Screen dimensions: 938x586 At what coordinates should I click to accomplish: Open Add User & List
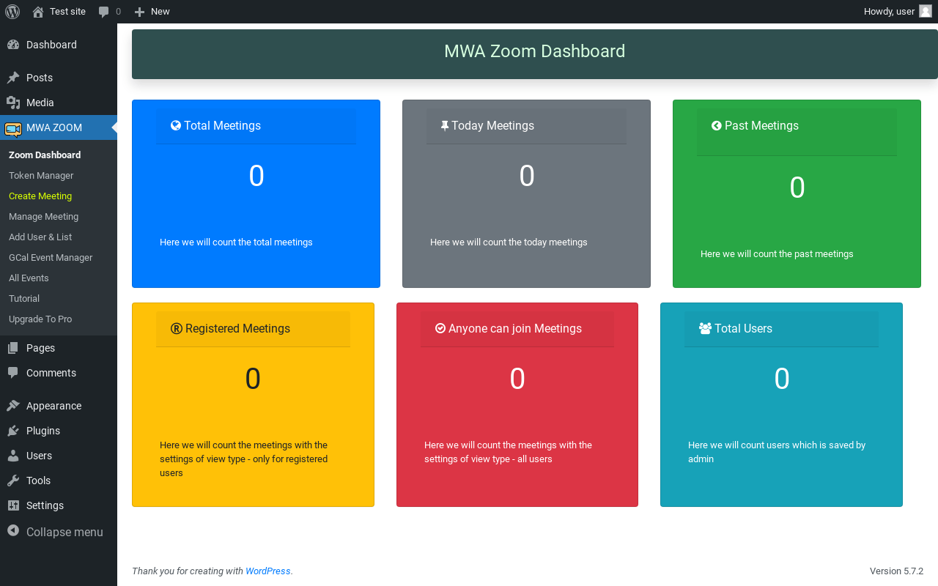click(40, 237)
